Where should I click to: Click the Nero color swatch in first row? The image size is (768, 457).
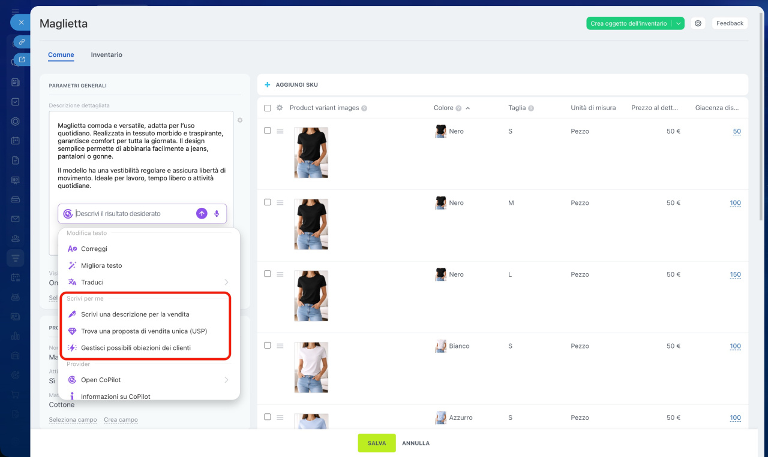(x=440, y=131)
